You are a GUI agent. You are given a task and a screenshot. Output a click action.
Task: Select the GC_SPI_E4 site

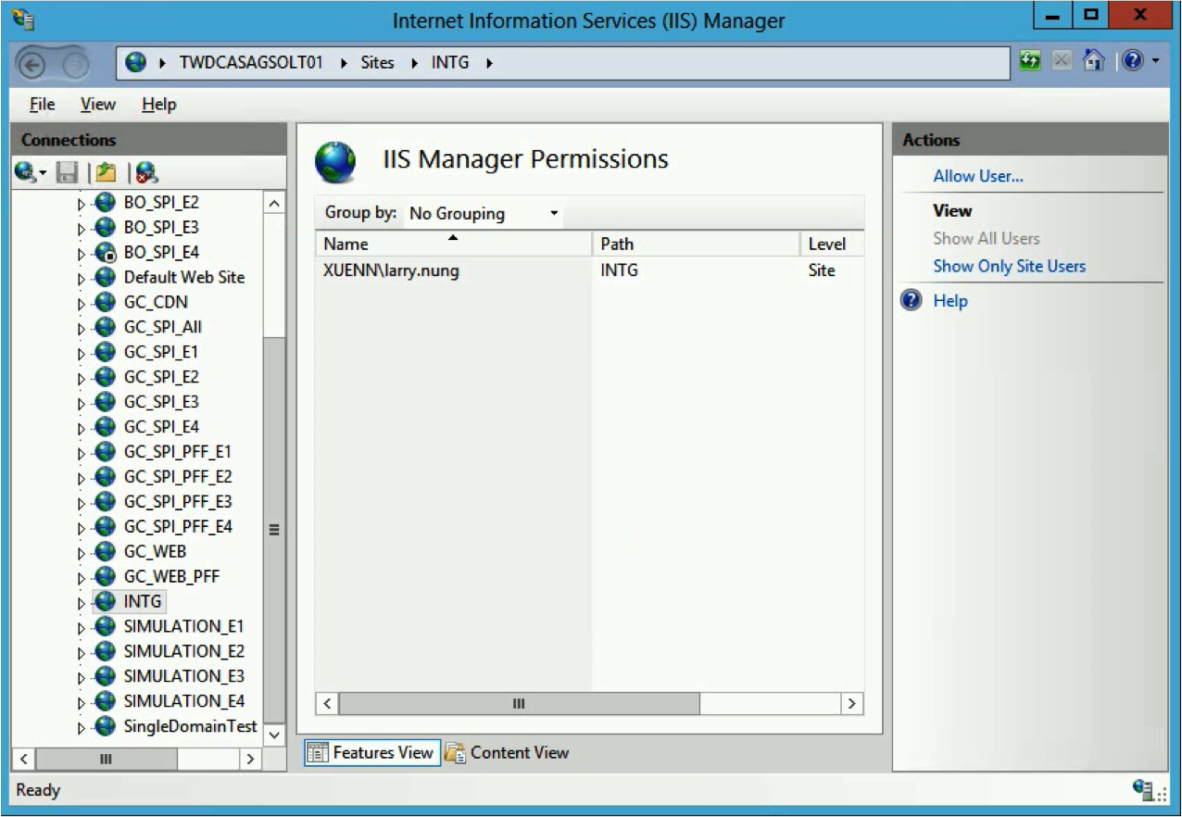[x=161, y=427]
